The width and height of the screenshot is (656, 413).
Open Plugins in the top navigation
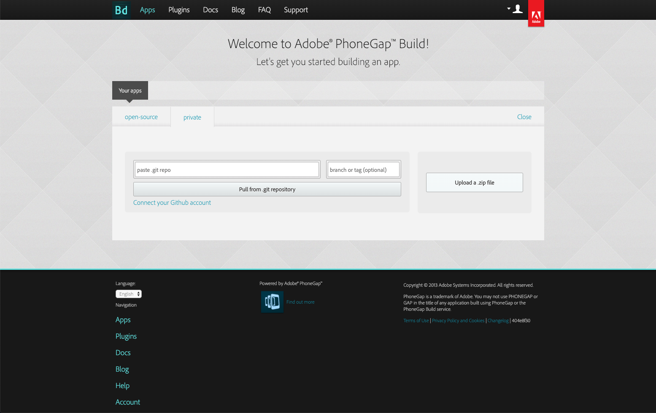pos(179,10)
